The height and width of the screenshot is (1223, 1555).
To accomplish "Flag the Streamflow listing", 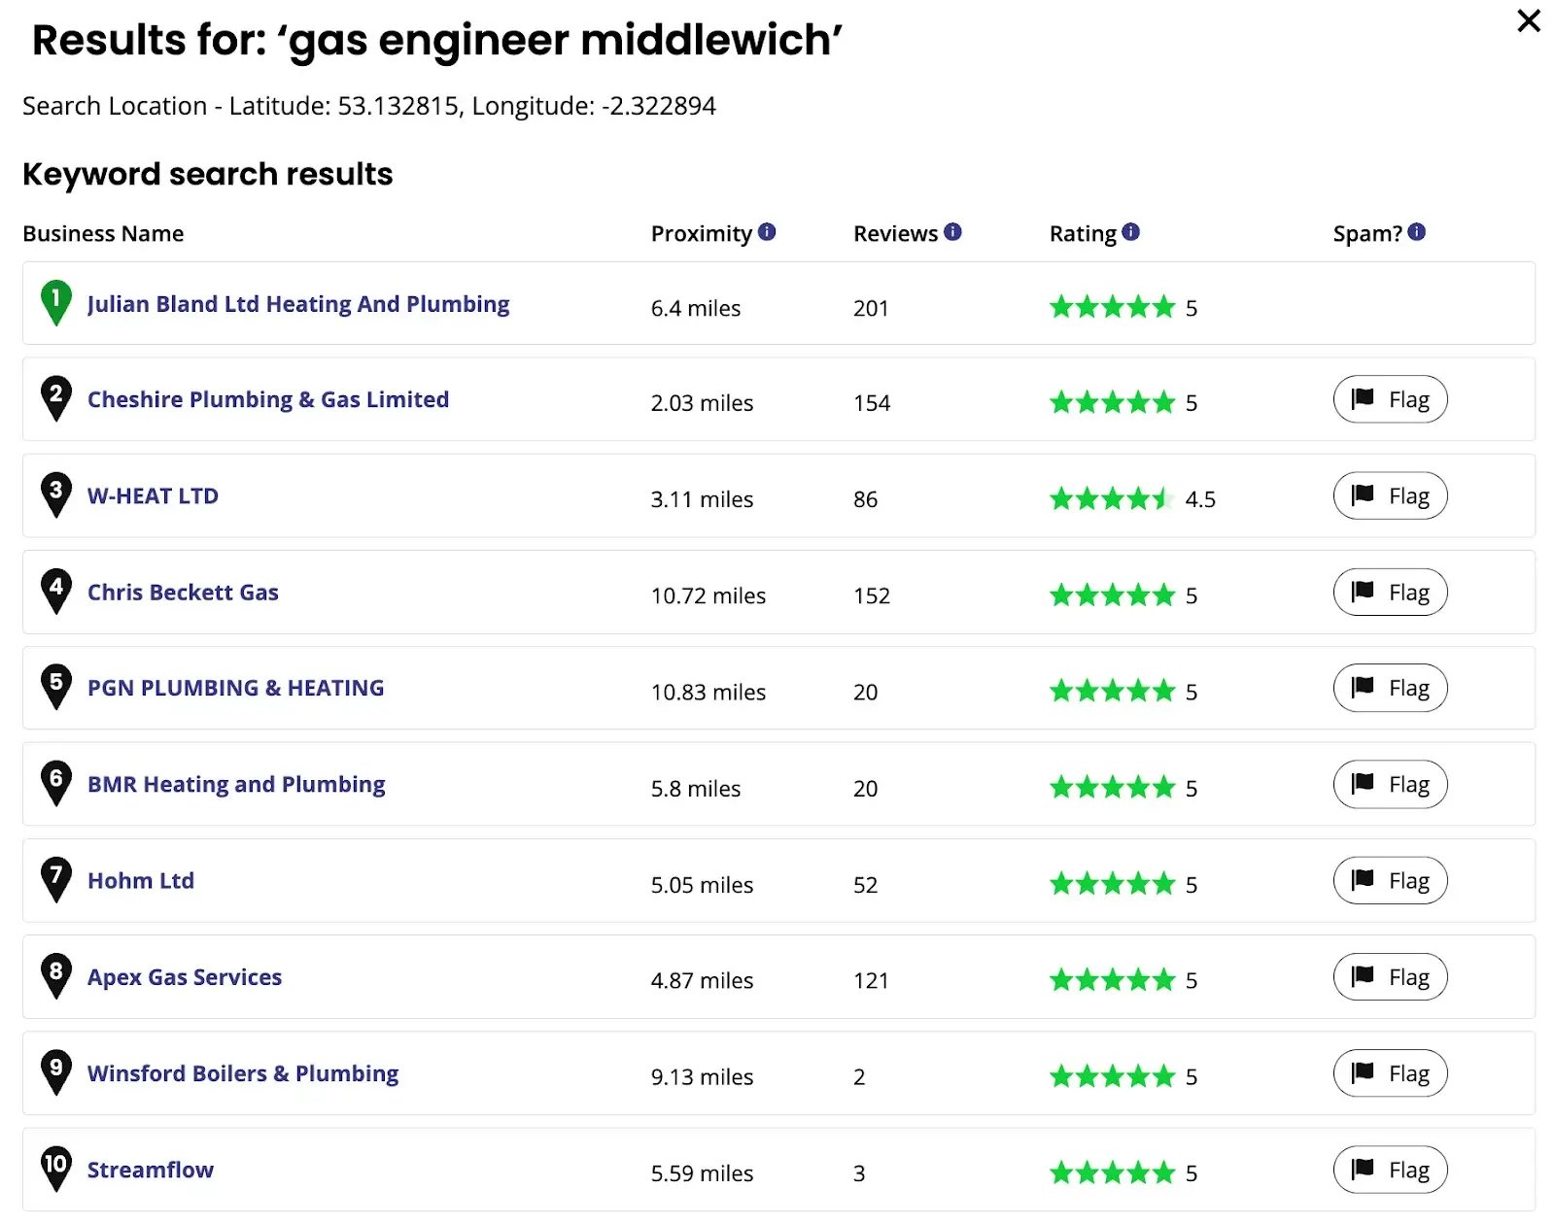I will [x=1390, y=1170].
